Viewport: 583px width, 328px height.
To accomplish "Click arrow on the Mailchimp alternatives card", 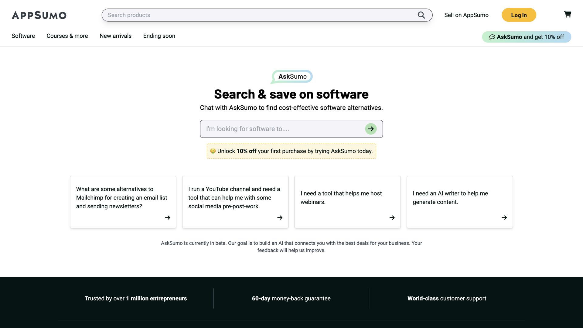I will (x=168, y=217).
